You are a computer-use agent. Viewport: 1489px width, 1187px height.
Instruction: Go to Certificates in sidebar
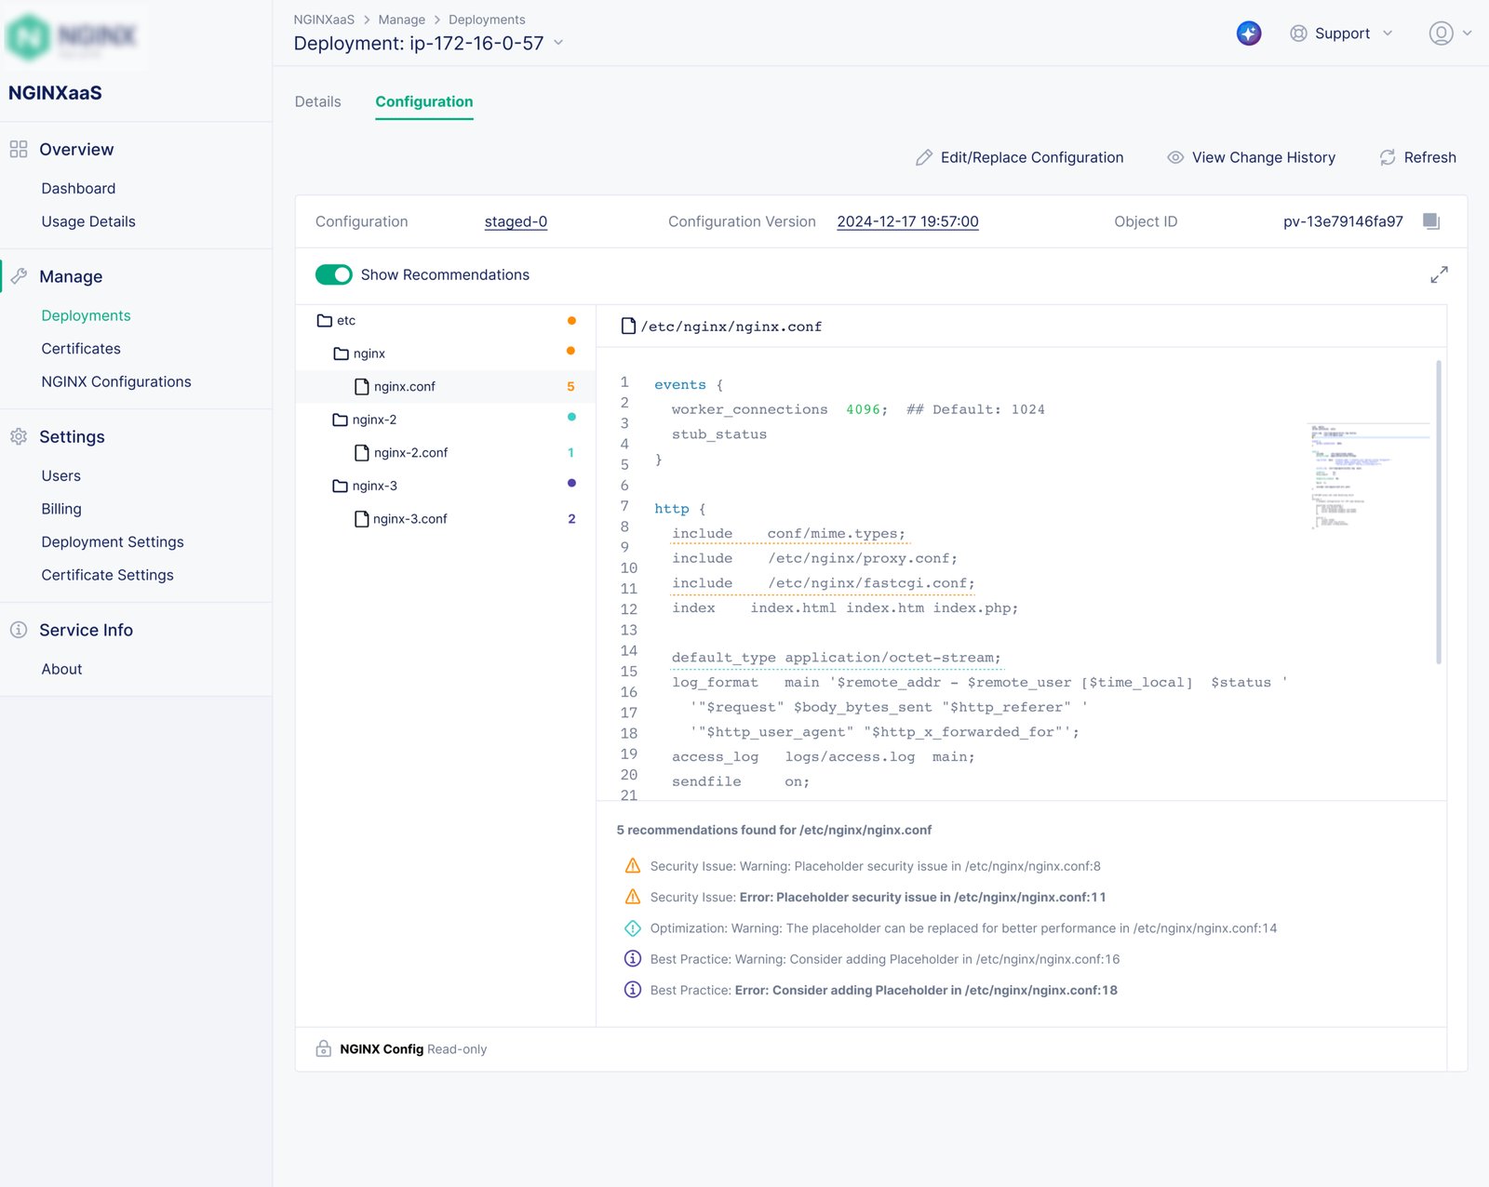point(81,349)
